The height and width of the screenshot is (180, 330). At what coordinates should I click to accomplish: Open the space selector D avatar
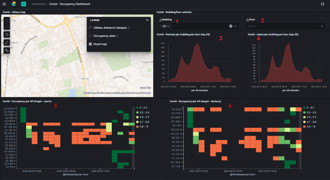tap(23, 4)
